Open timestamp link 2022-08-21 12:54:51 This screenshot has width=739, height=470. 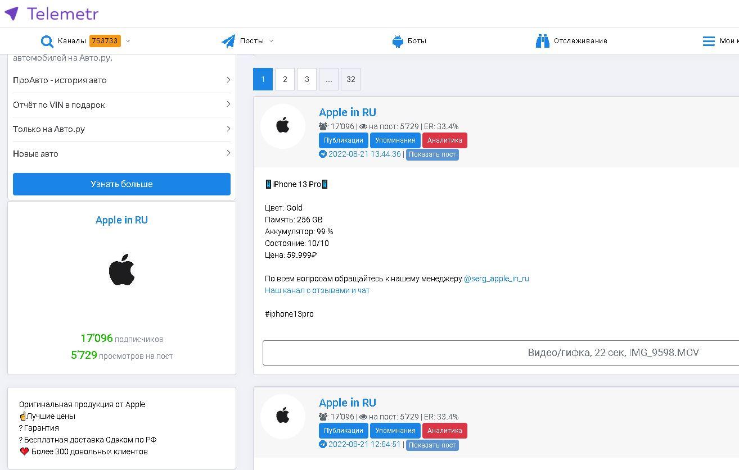364,444
